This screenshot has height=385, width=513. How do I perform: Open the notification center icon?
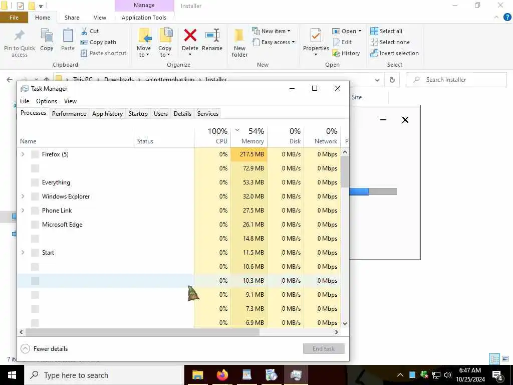497,375
